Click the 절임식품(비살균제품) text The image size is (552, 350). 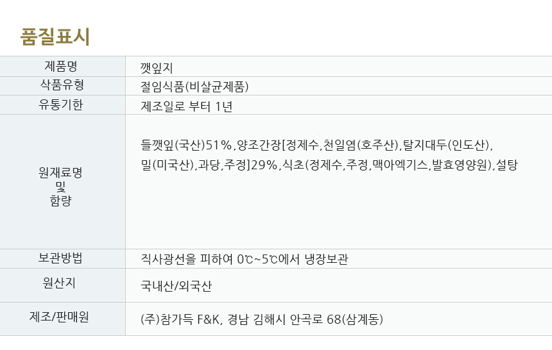[194, 87]
